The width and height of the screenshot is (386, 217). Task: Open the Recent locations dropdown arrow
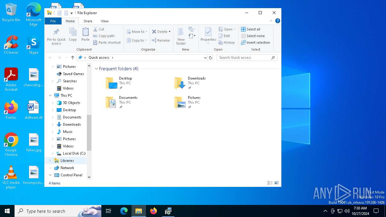tap(66, 58)
